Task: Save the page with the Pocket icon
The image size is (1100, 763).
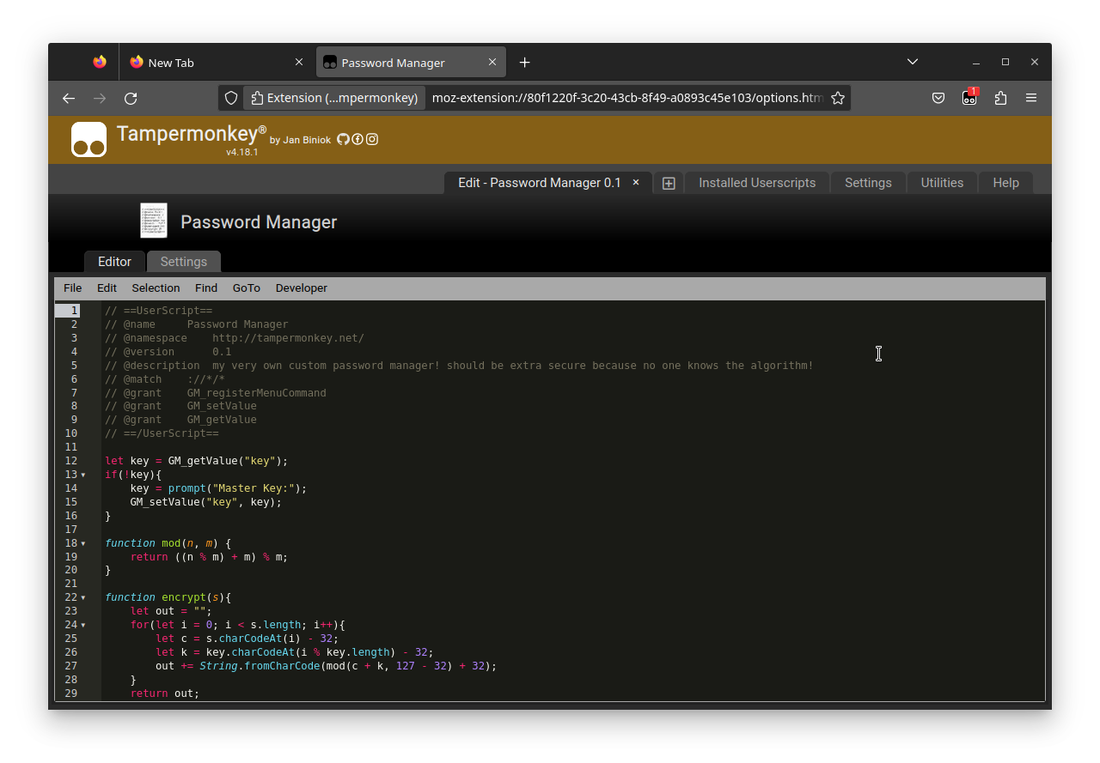Action: coord(938,98)
